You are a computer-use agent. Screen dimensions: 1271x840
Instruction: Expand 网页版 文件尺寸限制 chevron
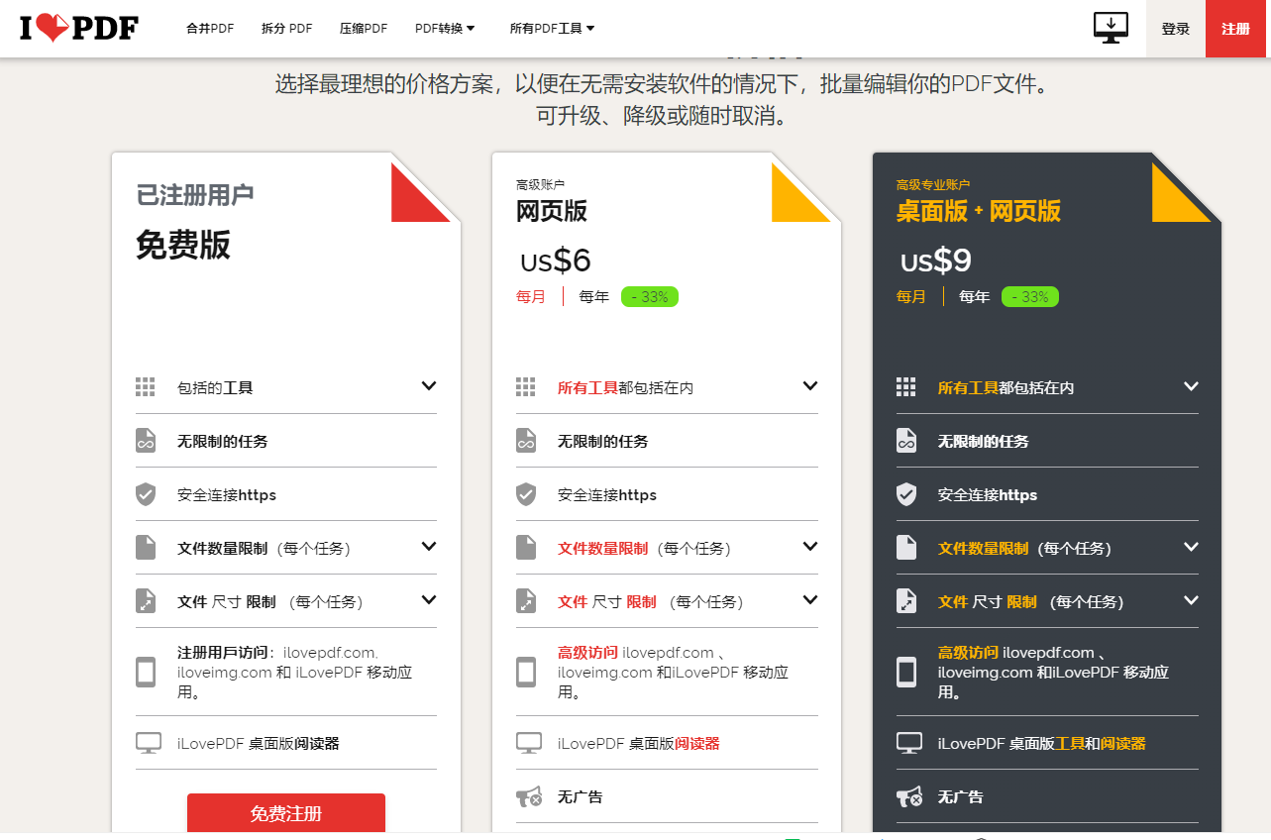click(810, 600)
